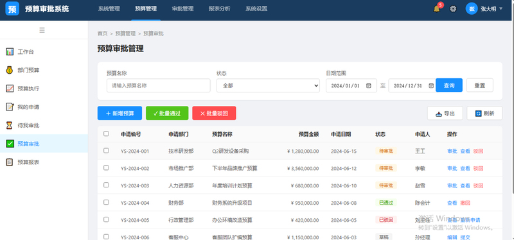Click 查看 for YS-2024-003
The height and width of the screenshot is (240, 514).
click(x=465, y=185)
